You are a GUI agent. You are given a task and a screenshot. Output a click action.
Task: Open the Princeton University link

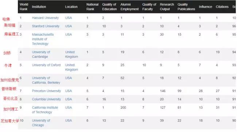pyautogui.click(x=46, y=91)
